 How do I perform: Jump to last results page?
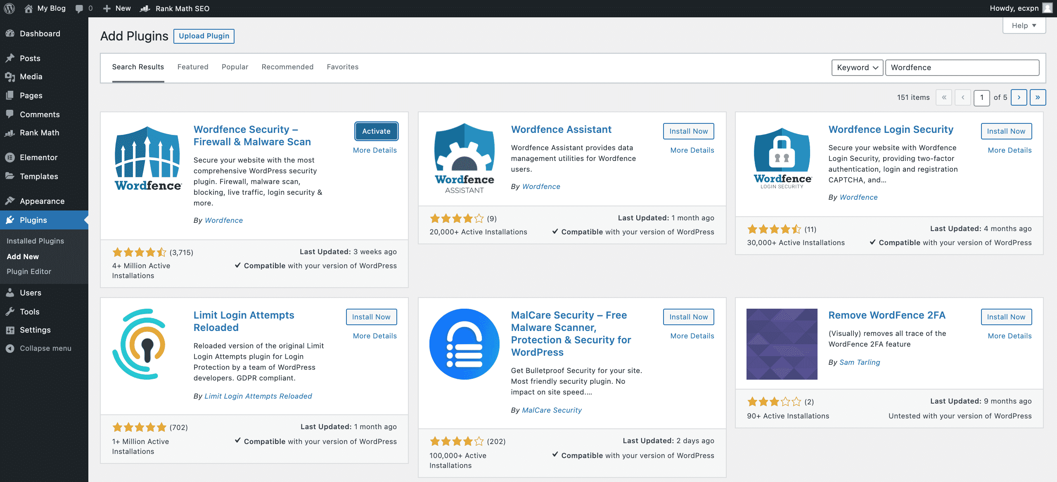1038,98
